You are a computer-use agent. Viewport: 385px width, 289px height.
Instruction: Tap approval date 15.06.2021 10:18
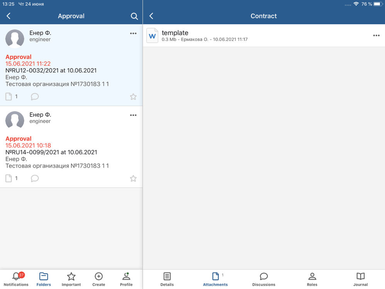(x=28, y=146)
